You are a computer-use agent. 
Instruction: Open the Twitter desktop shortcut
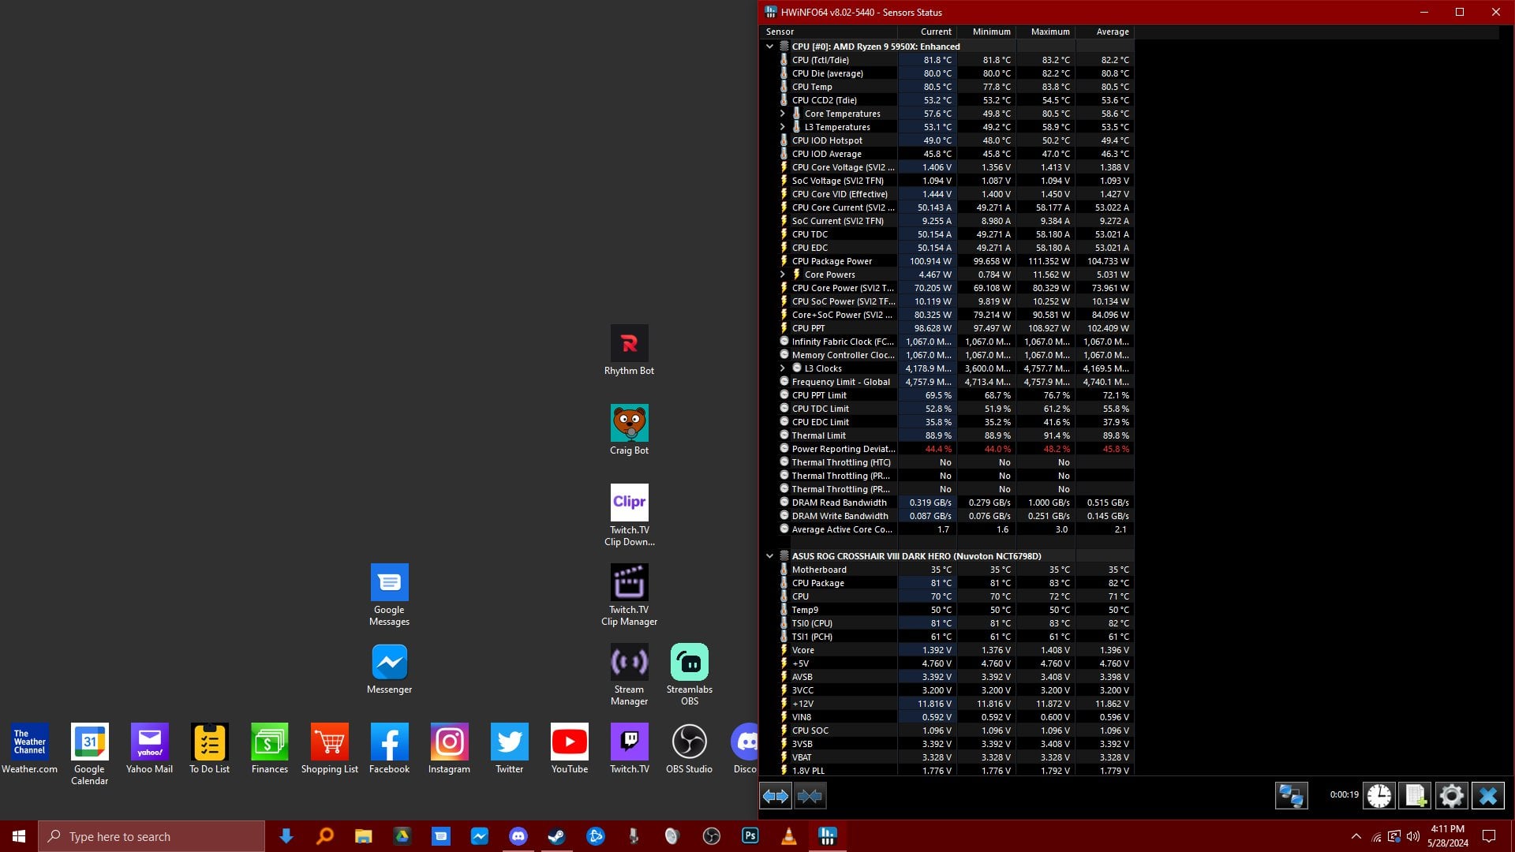(509, 749)
